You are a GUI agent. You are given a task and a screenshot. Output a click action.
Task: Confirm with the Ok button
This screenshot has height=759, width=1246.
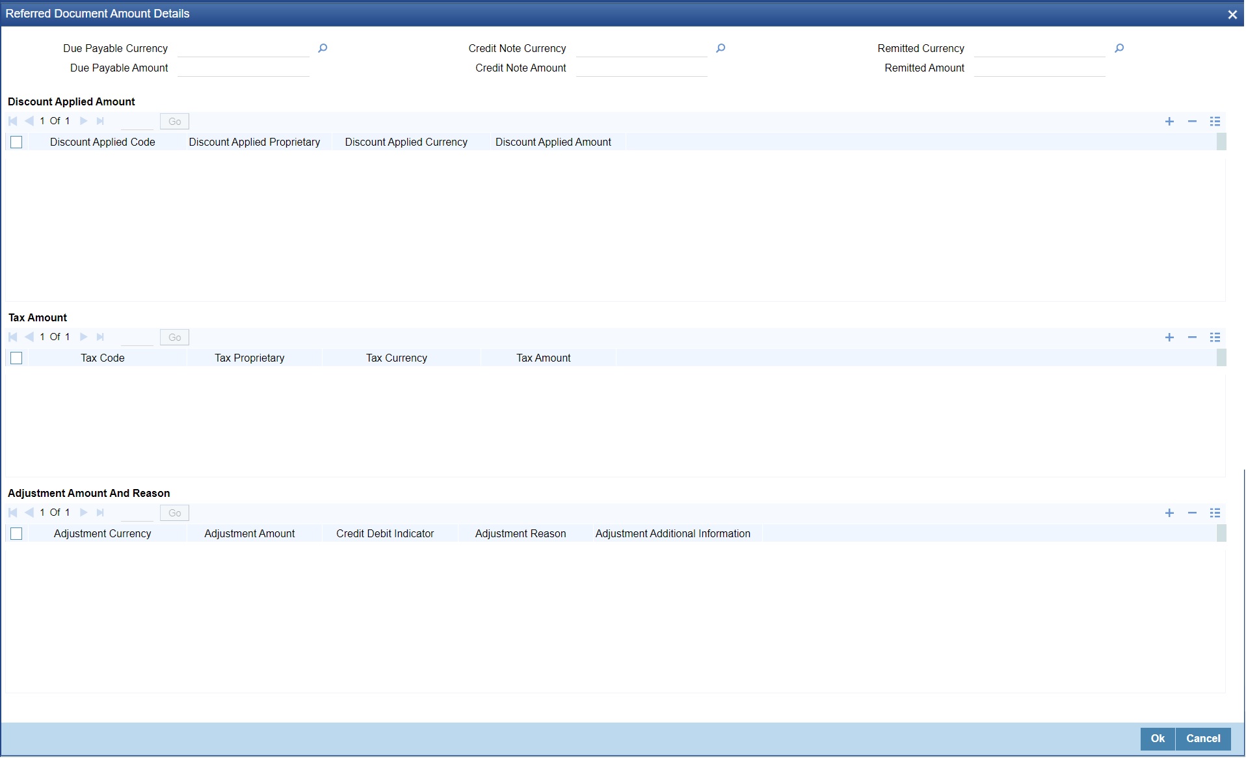point(1158,739)
